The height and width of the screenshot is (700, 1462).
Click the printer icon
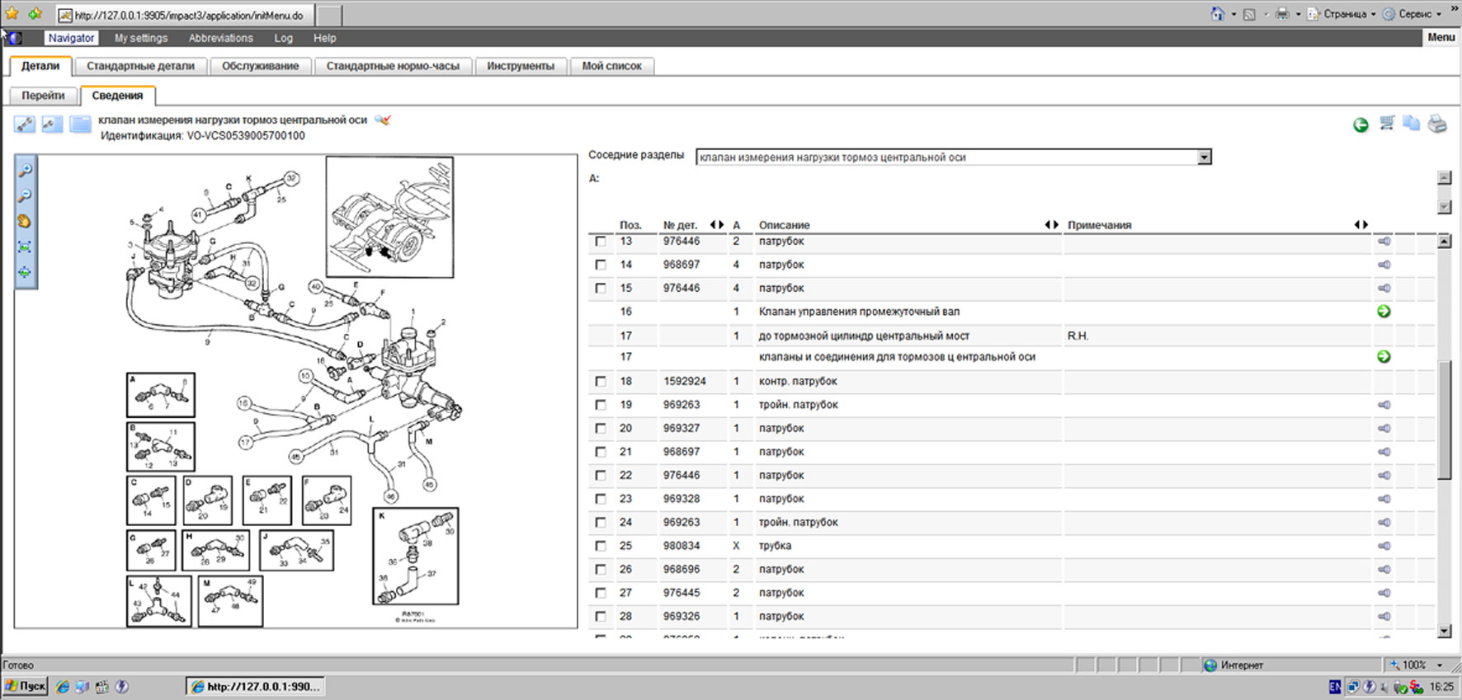click(x=1437, y=124)
